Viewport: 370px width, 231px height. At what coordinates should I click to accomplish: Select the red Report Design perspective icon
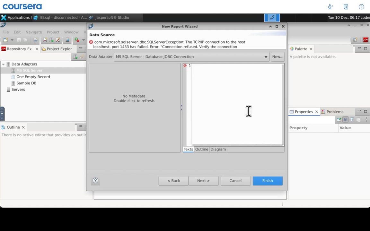366,40
